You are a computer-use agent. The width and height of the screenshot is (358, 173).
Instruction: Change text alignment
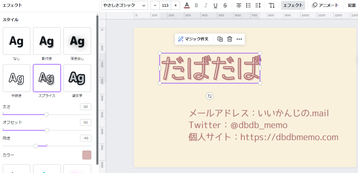tap(239, 5)
